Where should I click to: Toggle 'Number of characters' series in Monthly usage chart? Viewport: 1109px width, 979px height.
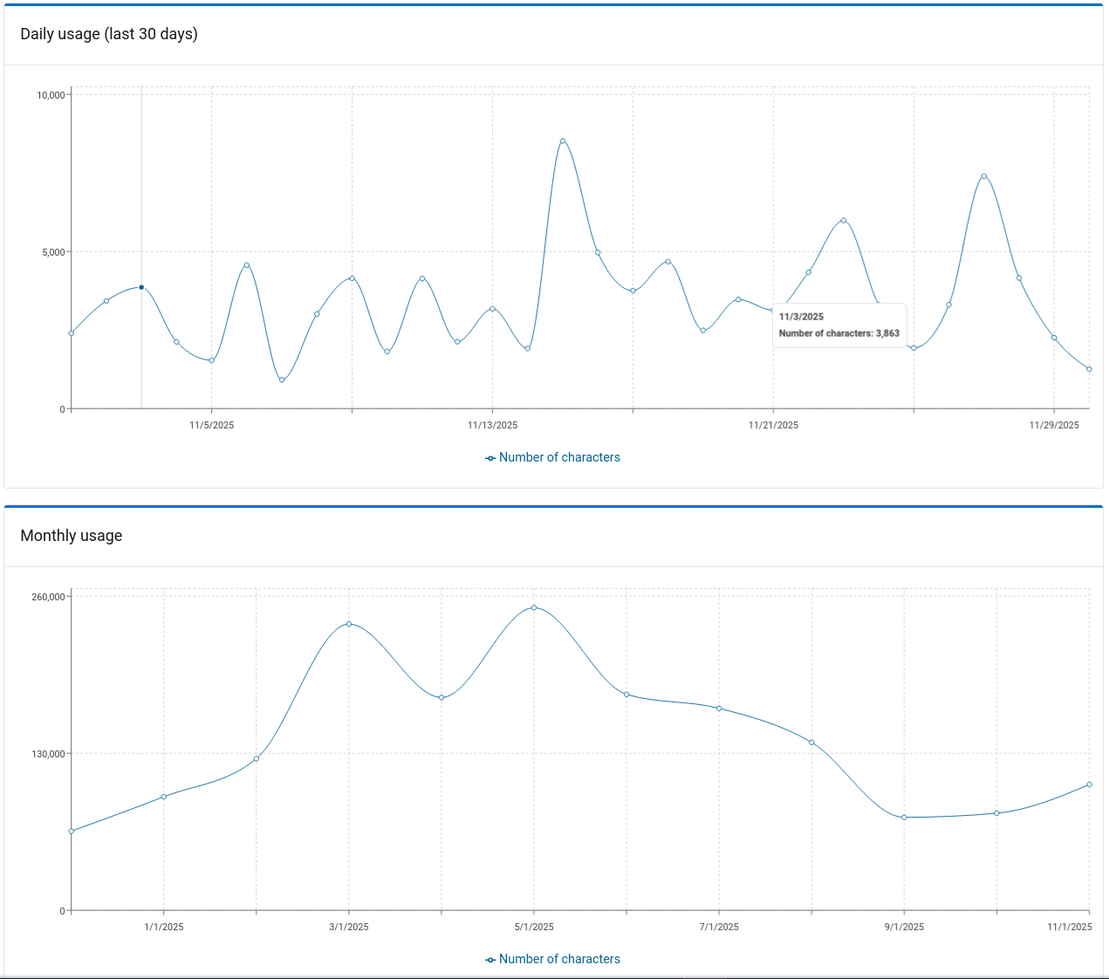tap(559, 959)
